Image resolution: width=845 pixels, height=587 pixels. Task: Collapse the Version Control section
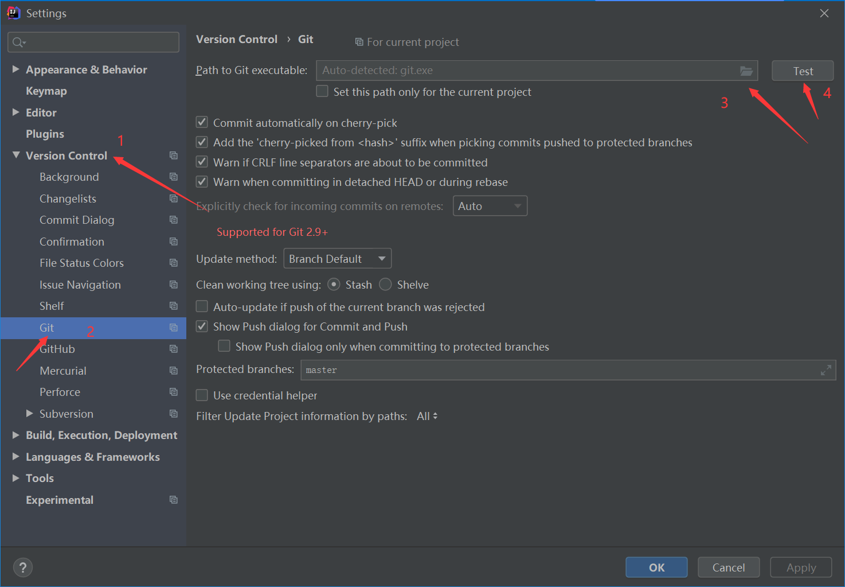point(16,155)
